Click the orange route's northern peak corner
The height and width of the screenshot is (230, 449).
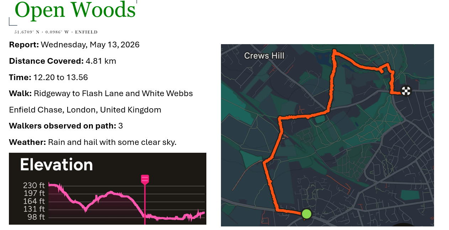pyautogui.click(x=334, y=51)
